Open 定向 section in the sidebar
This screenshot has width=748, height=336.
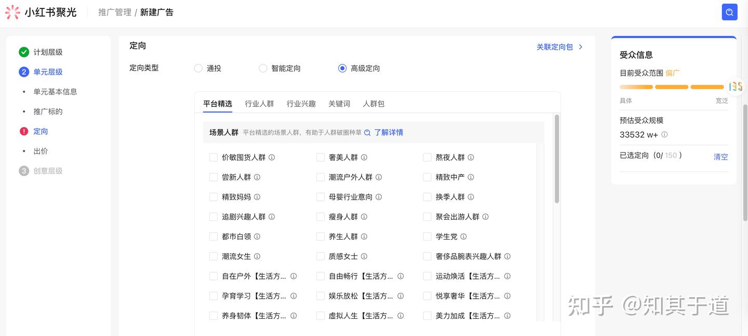41,131
